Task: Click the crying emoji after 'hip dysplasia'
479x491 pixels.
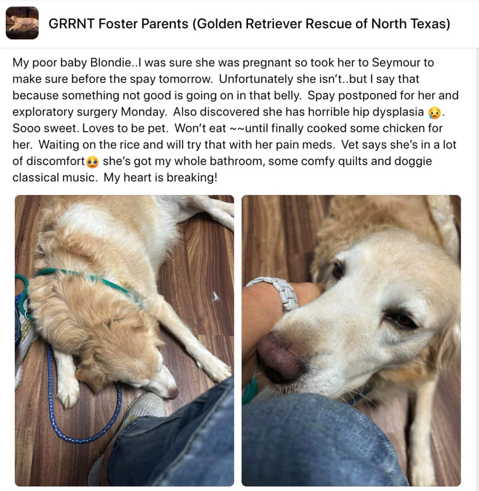Action: [x=434, y=113]
